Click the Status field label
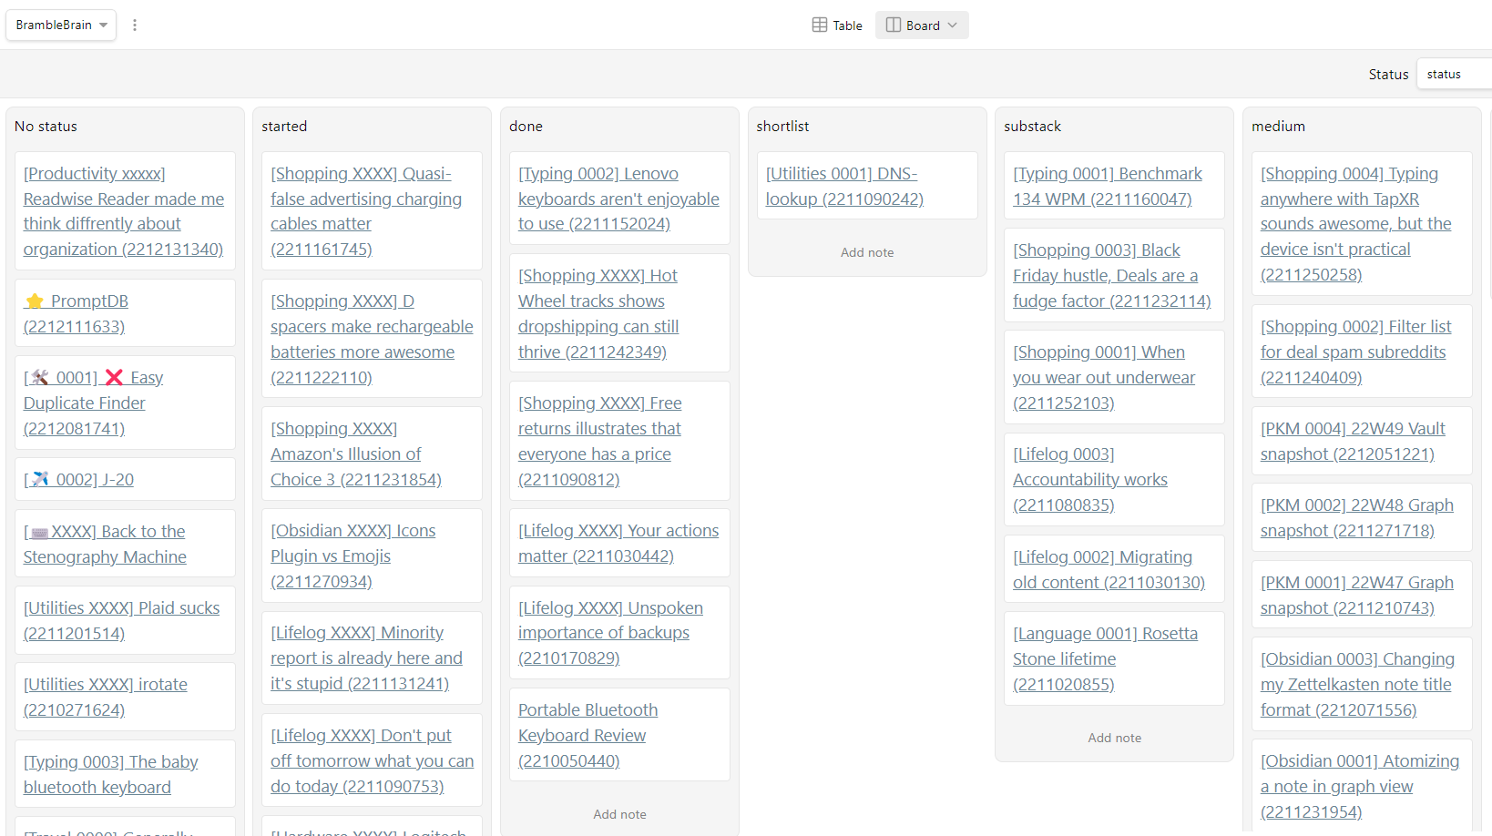The width and height of the screenshot is (1492, 836). pos(1388,74)
